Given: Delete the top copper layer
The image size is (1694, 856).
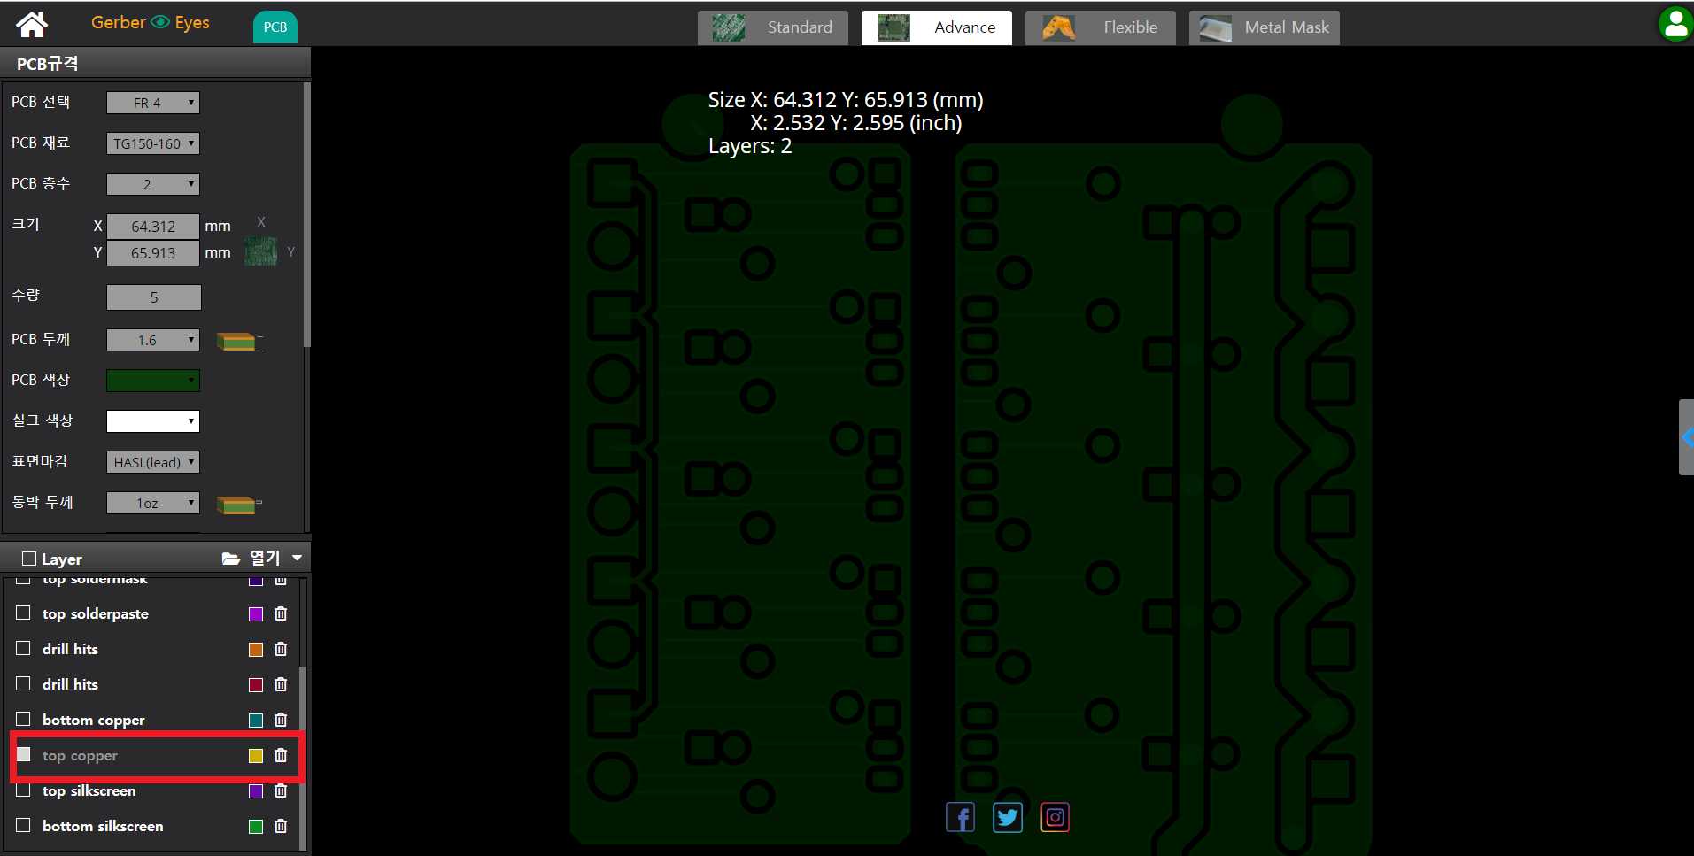Looking at the screenshot, I should pos(281,755).
